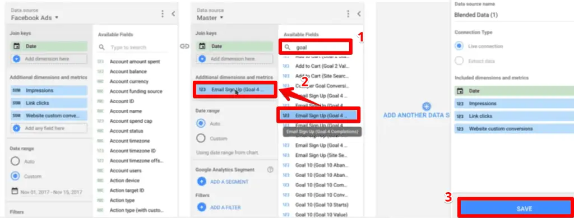Choose Extract data connection type
This screenshot has height=218, width=574.
click(x=459, y=61)
